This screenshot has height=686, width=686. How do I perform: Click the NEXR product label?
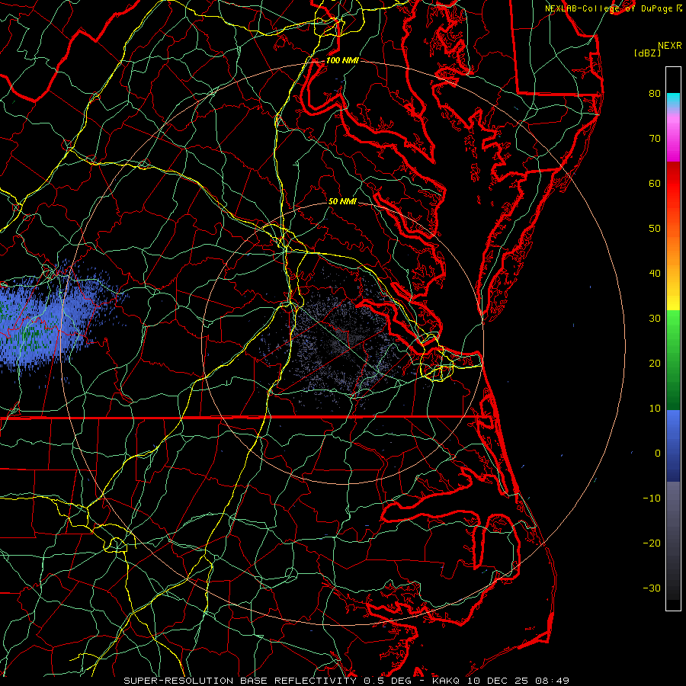(x=670, y=46)
